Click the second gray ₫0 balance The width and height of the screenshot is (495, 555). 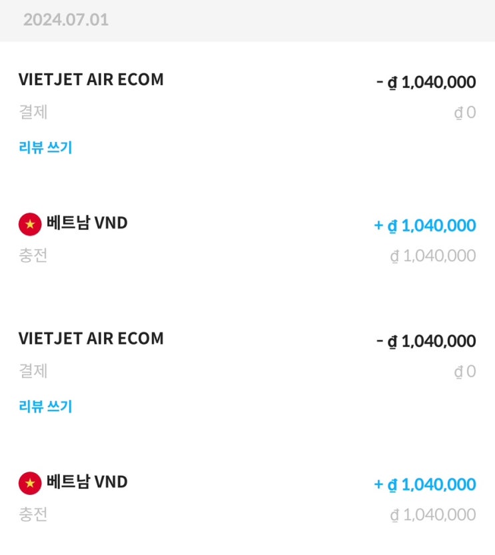point(465,371)
